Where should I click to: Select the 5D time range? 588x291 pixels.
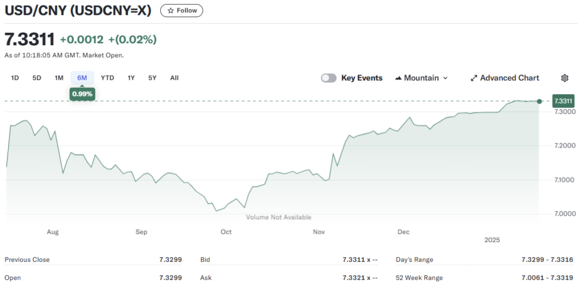tap(37, 78)
